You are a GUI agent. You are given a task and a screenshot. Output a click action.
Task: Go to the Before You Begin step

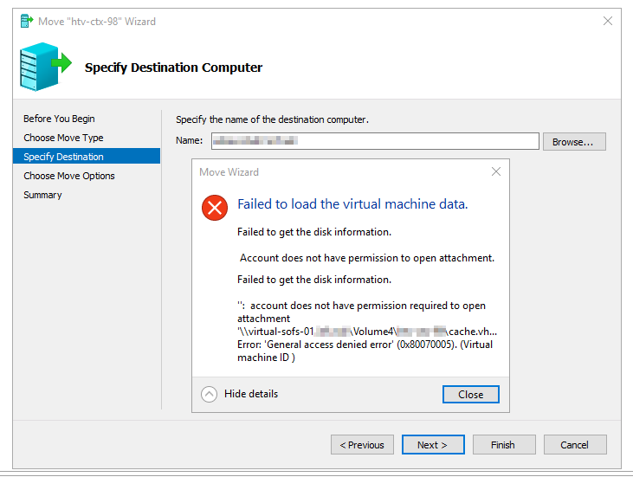(x=59, y=119)
